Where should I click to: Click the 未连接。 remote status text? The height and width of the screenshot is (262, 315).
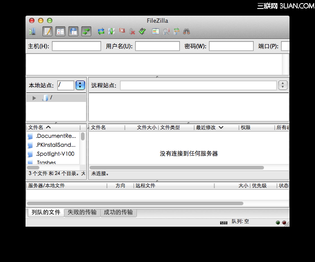100,173
